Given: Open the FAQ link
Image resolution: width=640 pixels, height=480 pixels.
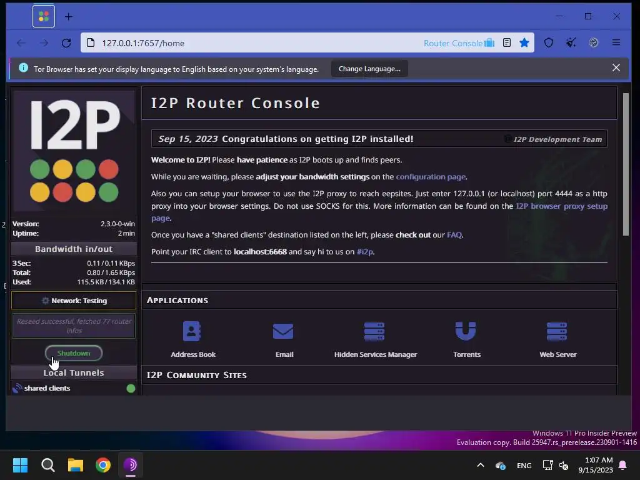Looking at the screenshot, I should [x=454, y=235].
